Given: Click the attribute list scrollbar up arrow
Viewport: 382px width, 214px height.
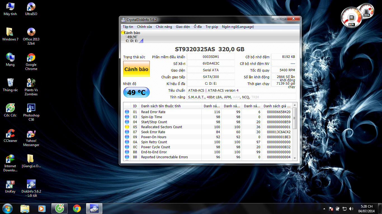Looking at the screenshot, I should coord(294,105).
